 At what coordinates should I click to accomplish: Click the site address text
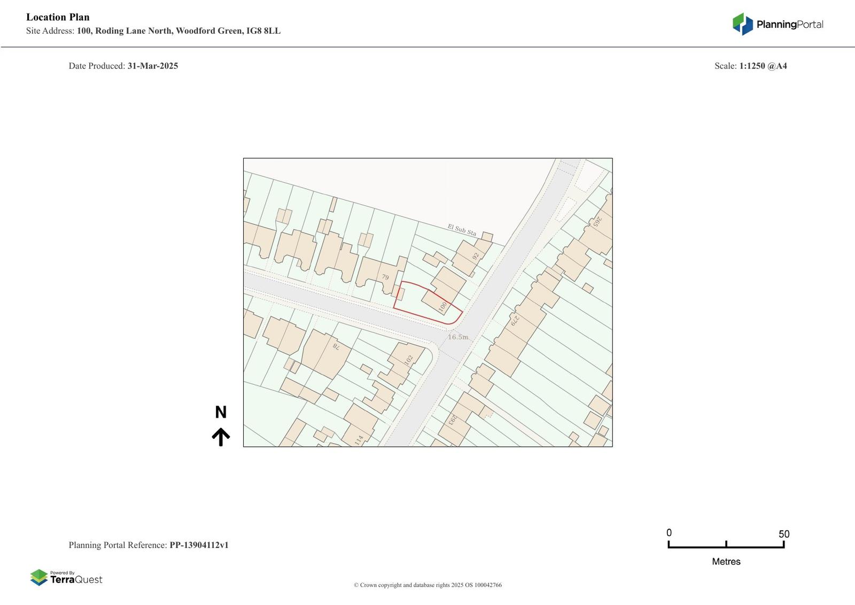coord(178,31)
